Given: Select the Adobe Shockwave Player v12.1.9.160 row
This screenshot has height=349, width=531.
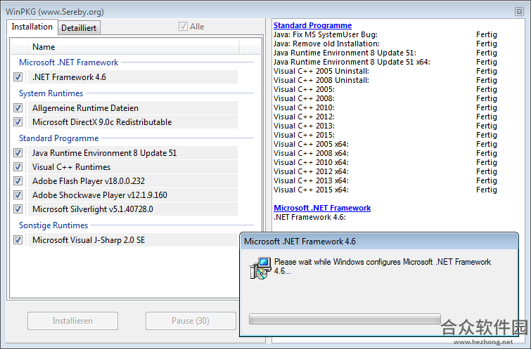Looking at the screenshot, I should point(133,195).
